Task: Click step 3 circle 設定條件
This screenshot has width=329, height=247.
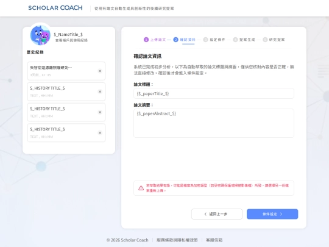Action: pyautogui.click(x=205, y=40)
